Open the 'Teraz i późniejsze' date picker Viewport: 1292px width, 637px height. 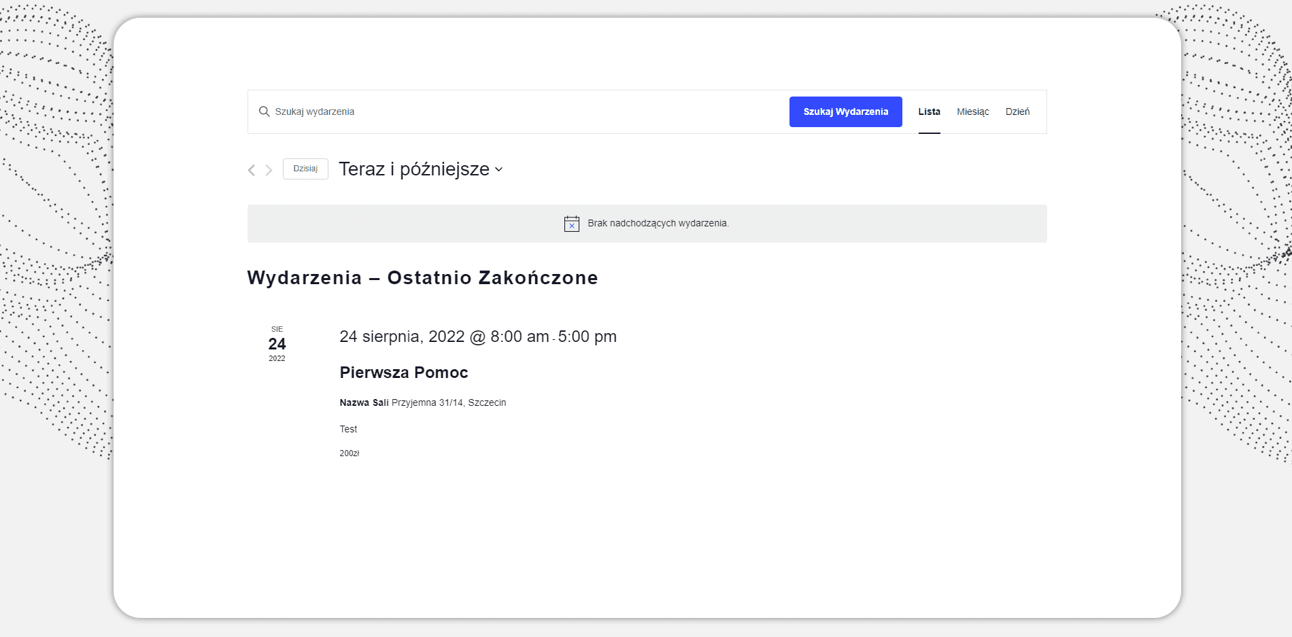coord(414,169)
